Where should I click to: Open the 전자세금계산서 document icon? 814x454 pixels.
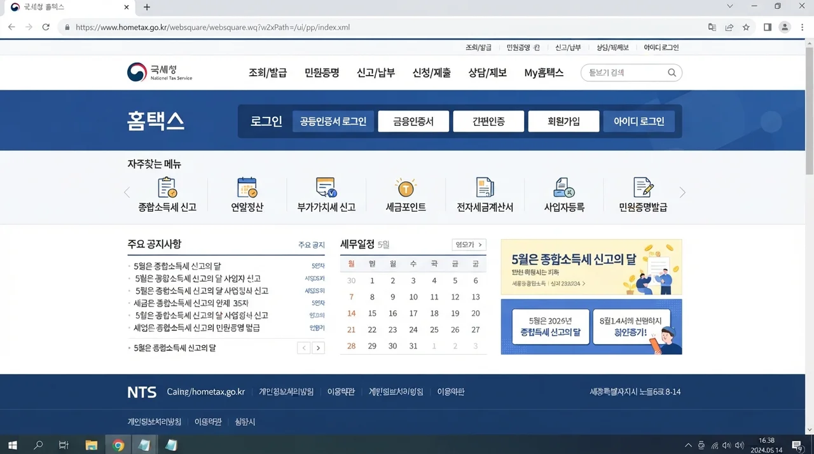point(485,188)
